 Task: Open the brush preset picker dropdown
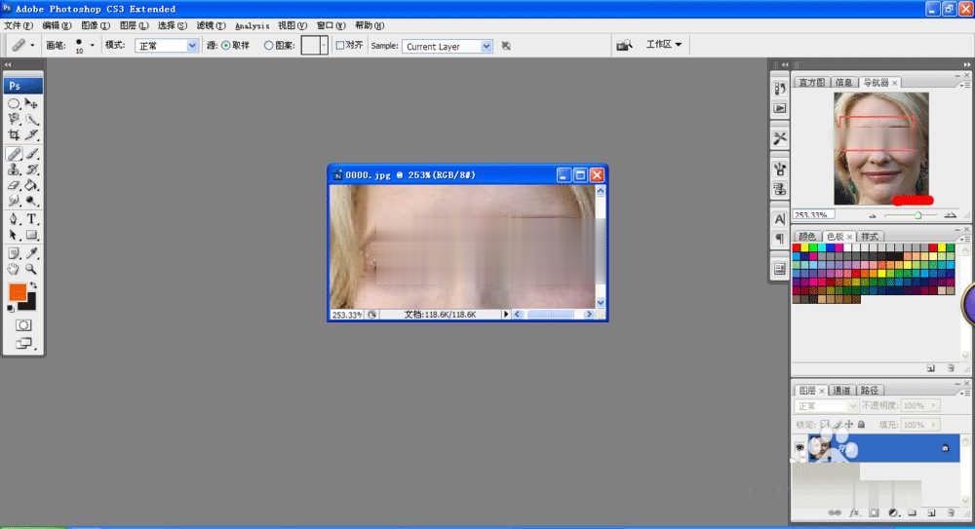pyautogui.click(x=92, y=45)
